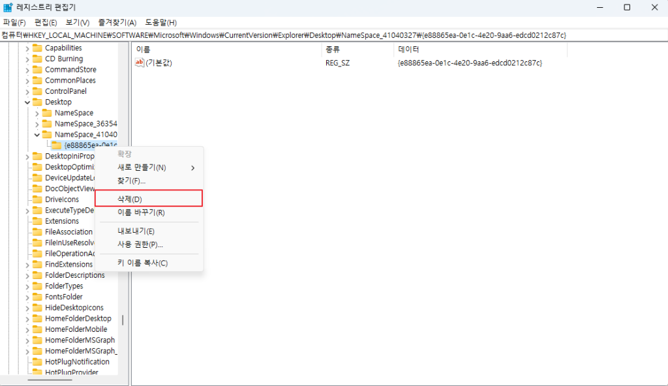Choose 삭제(D) from the context menu
Image resolution: width=668 pixels, height=386 pixels.
point(149,199)
